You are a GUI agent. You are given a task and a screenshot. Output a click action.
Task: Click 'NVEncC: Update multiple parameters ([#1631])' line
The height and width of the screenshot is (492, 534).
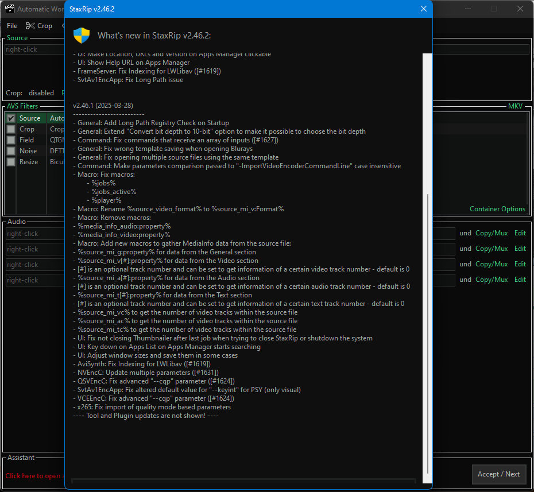click(x=146, y=373)
